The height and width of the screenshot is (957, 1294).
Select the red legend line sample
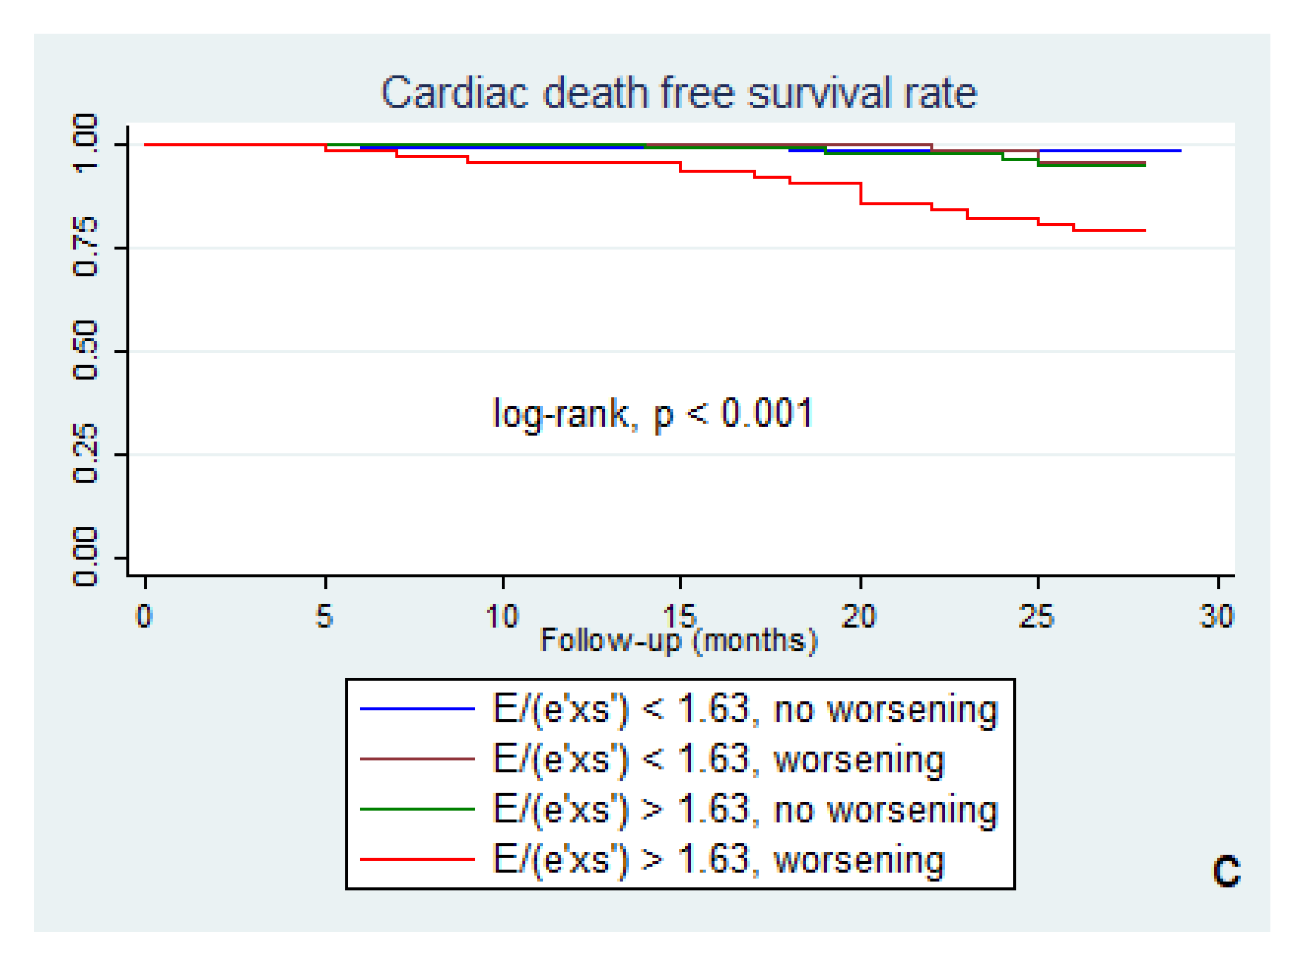click(x=417, y=859)
